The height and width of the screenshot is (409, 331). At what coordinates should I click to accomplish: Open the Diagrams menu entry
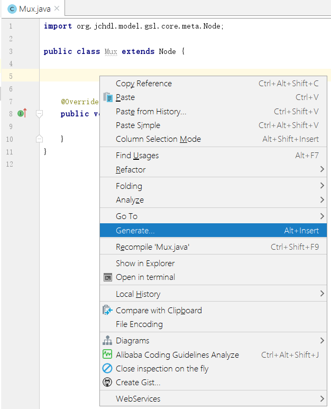pos(213,341)
